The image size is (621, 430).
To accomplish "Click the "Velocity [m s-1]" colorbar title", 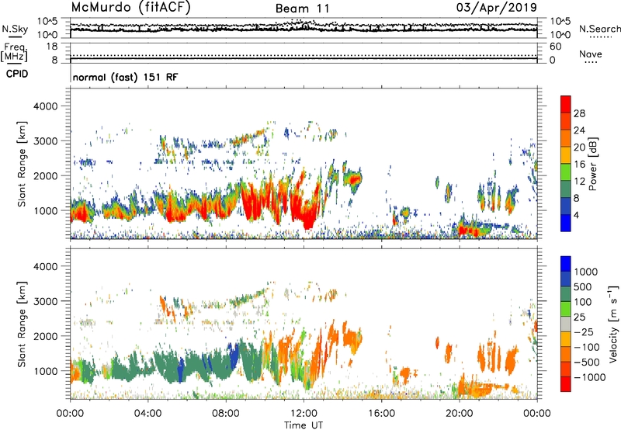I will [x=613, y=324].
